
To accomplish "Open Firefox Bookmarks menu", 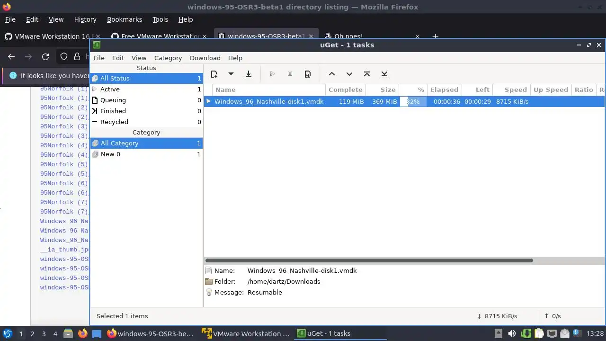I will (x=125, y=19).
